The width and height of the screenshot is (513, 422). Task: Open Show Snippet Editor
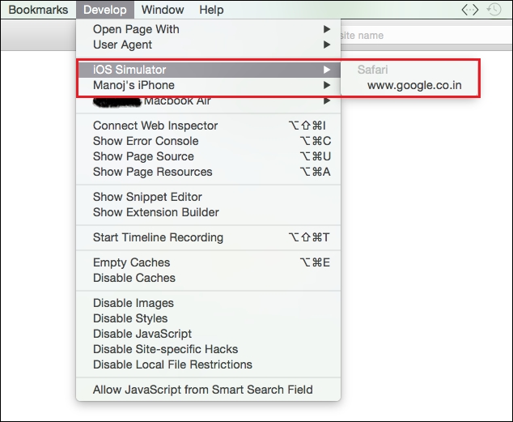[x=208, y=197]
